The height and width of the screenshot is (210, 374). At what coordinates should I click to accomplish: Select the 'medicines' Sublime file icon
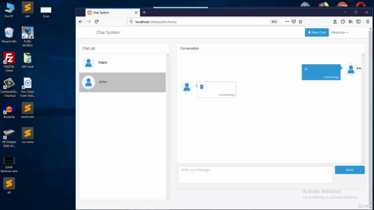[x=27, y=110]
